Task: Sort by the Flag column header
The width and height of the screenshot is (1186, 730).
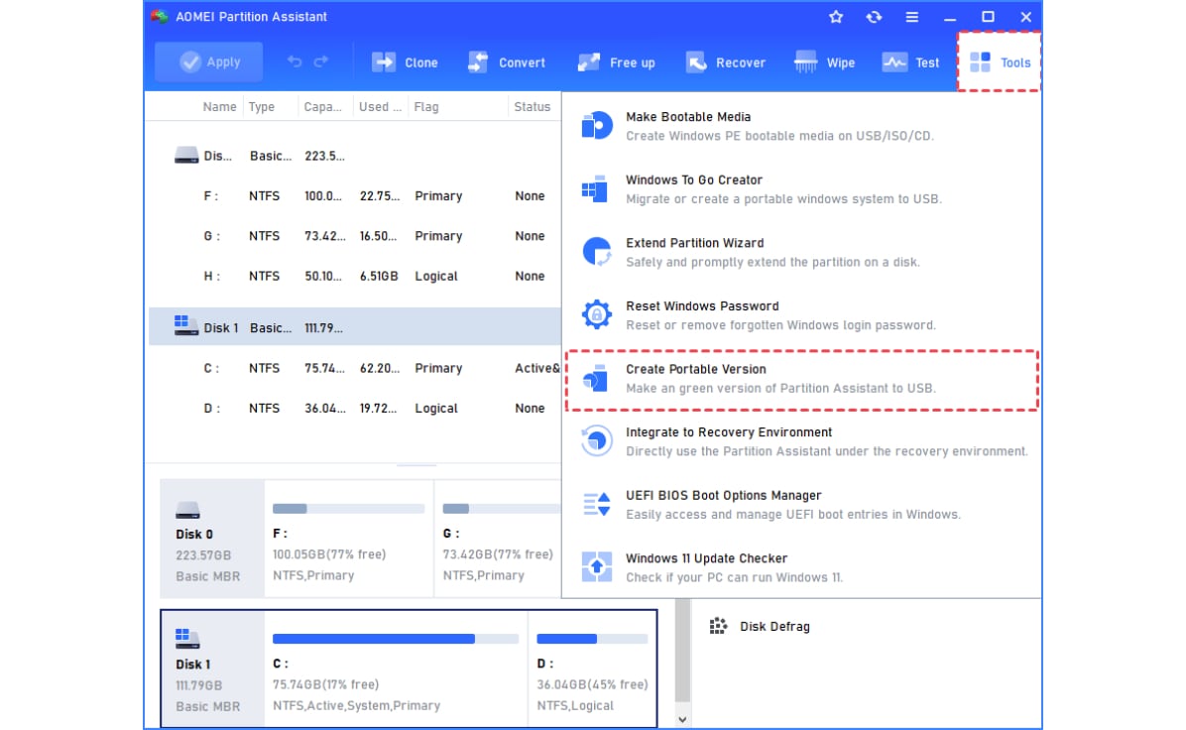Action: [425, 107]
